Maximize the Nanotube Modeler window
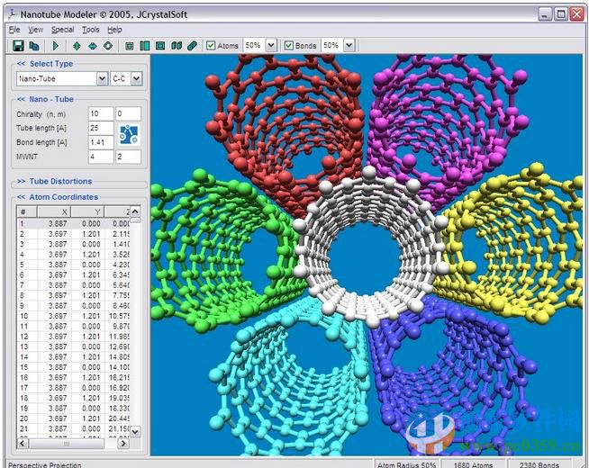The image size is (589, 468). pos(561,14)
